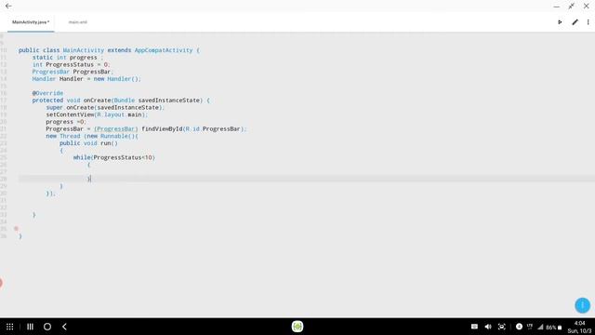The image size is (595, 335).
Task: Tap the taskbar back chevron
Action: click(64, 327)
